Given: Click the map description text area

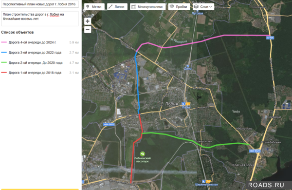Looking at the screenshot, I should [x=40, y=19].
